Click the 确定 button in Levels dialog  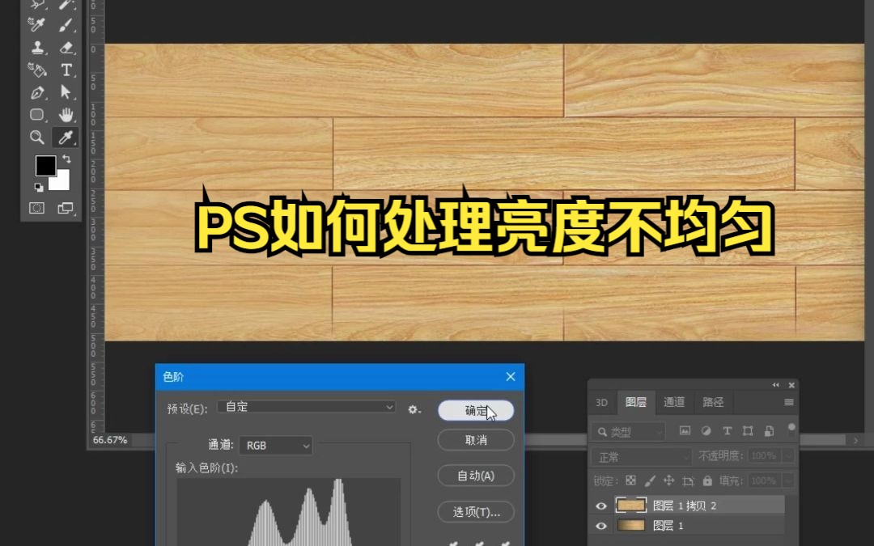point(475,410)
